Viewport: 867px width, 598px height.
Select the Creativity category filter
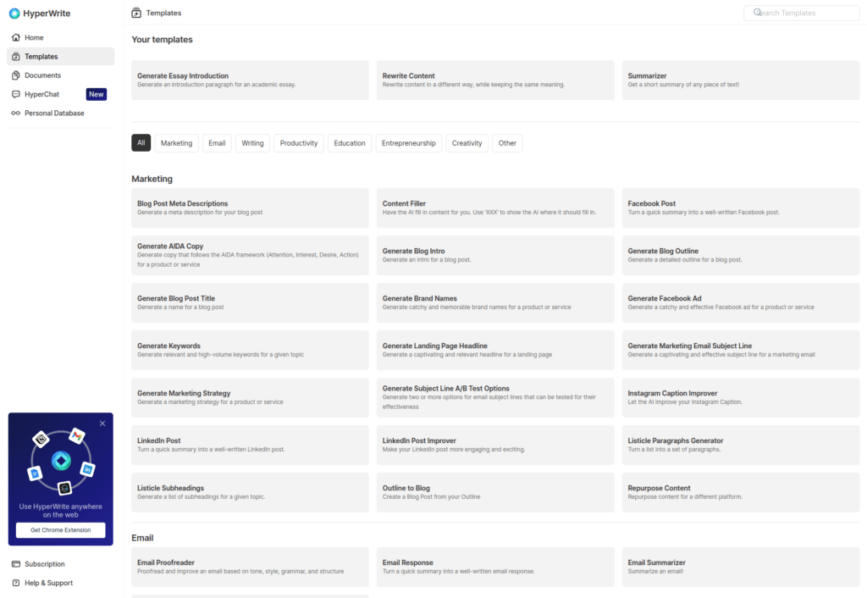tap(467, 142)
